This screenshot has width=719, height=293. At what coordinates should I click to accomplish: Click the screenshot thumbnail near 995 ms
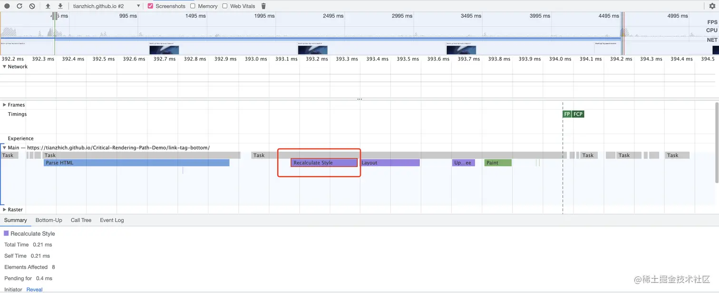tap(164, 49)
